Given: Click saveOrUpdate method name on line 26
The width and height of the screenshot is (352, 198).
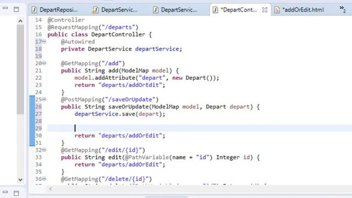Looking at the screenshot, I should [128, 107].
